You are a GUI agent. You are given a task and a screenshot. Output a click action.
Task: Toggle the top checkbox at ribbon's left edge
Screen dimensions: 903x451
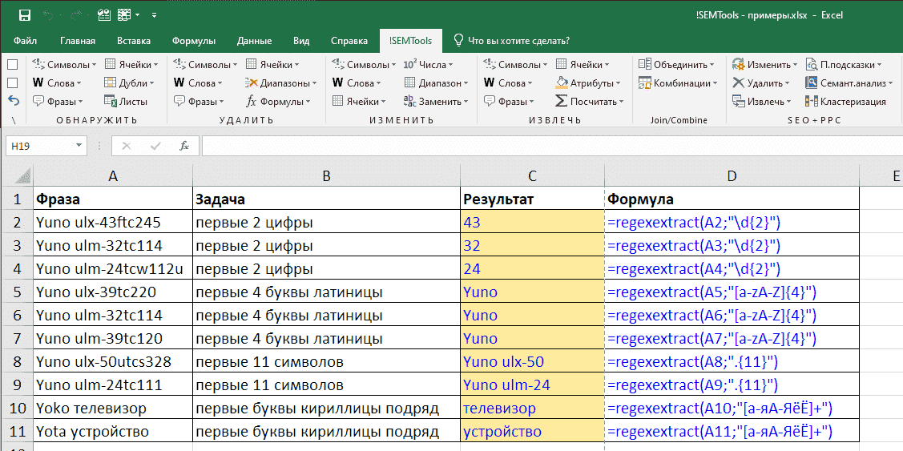click(x=13, y=65)
